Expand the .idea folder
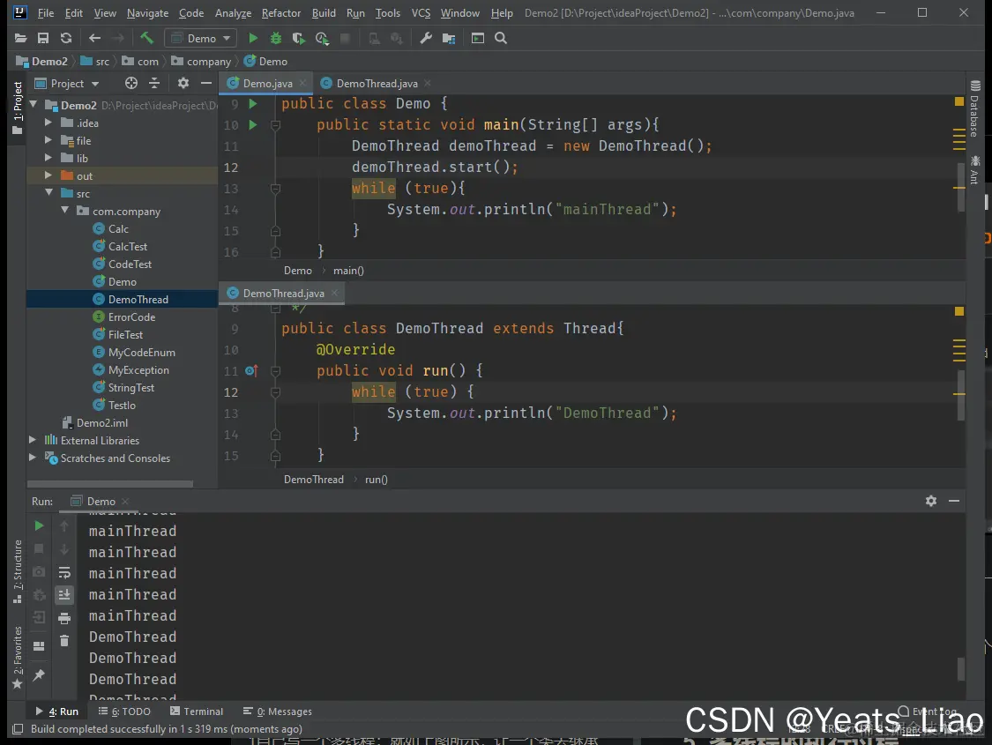 pos(48,123)
